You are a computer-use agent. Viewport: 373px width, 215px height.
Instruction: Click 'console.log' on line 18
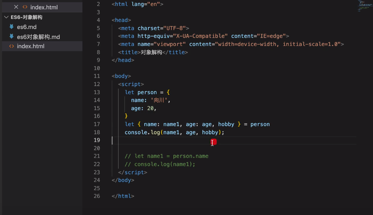coord(142,132)
